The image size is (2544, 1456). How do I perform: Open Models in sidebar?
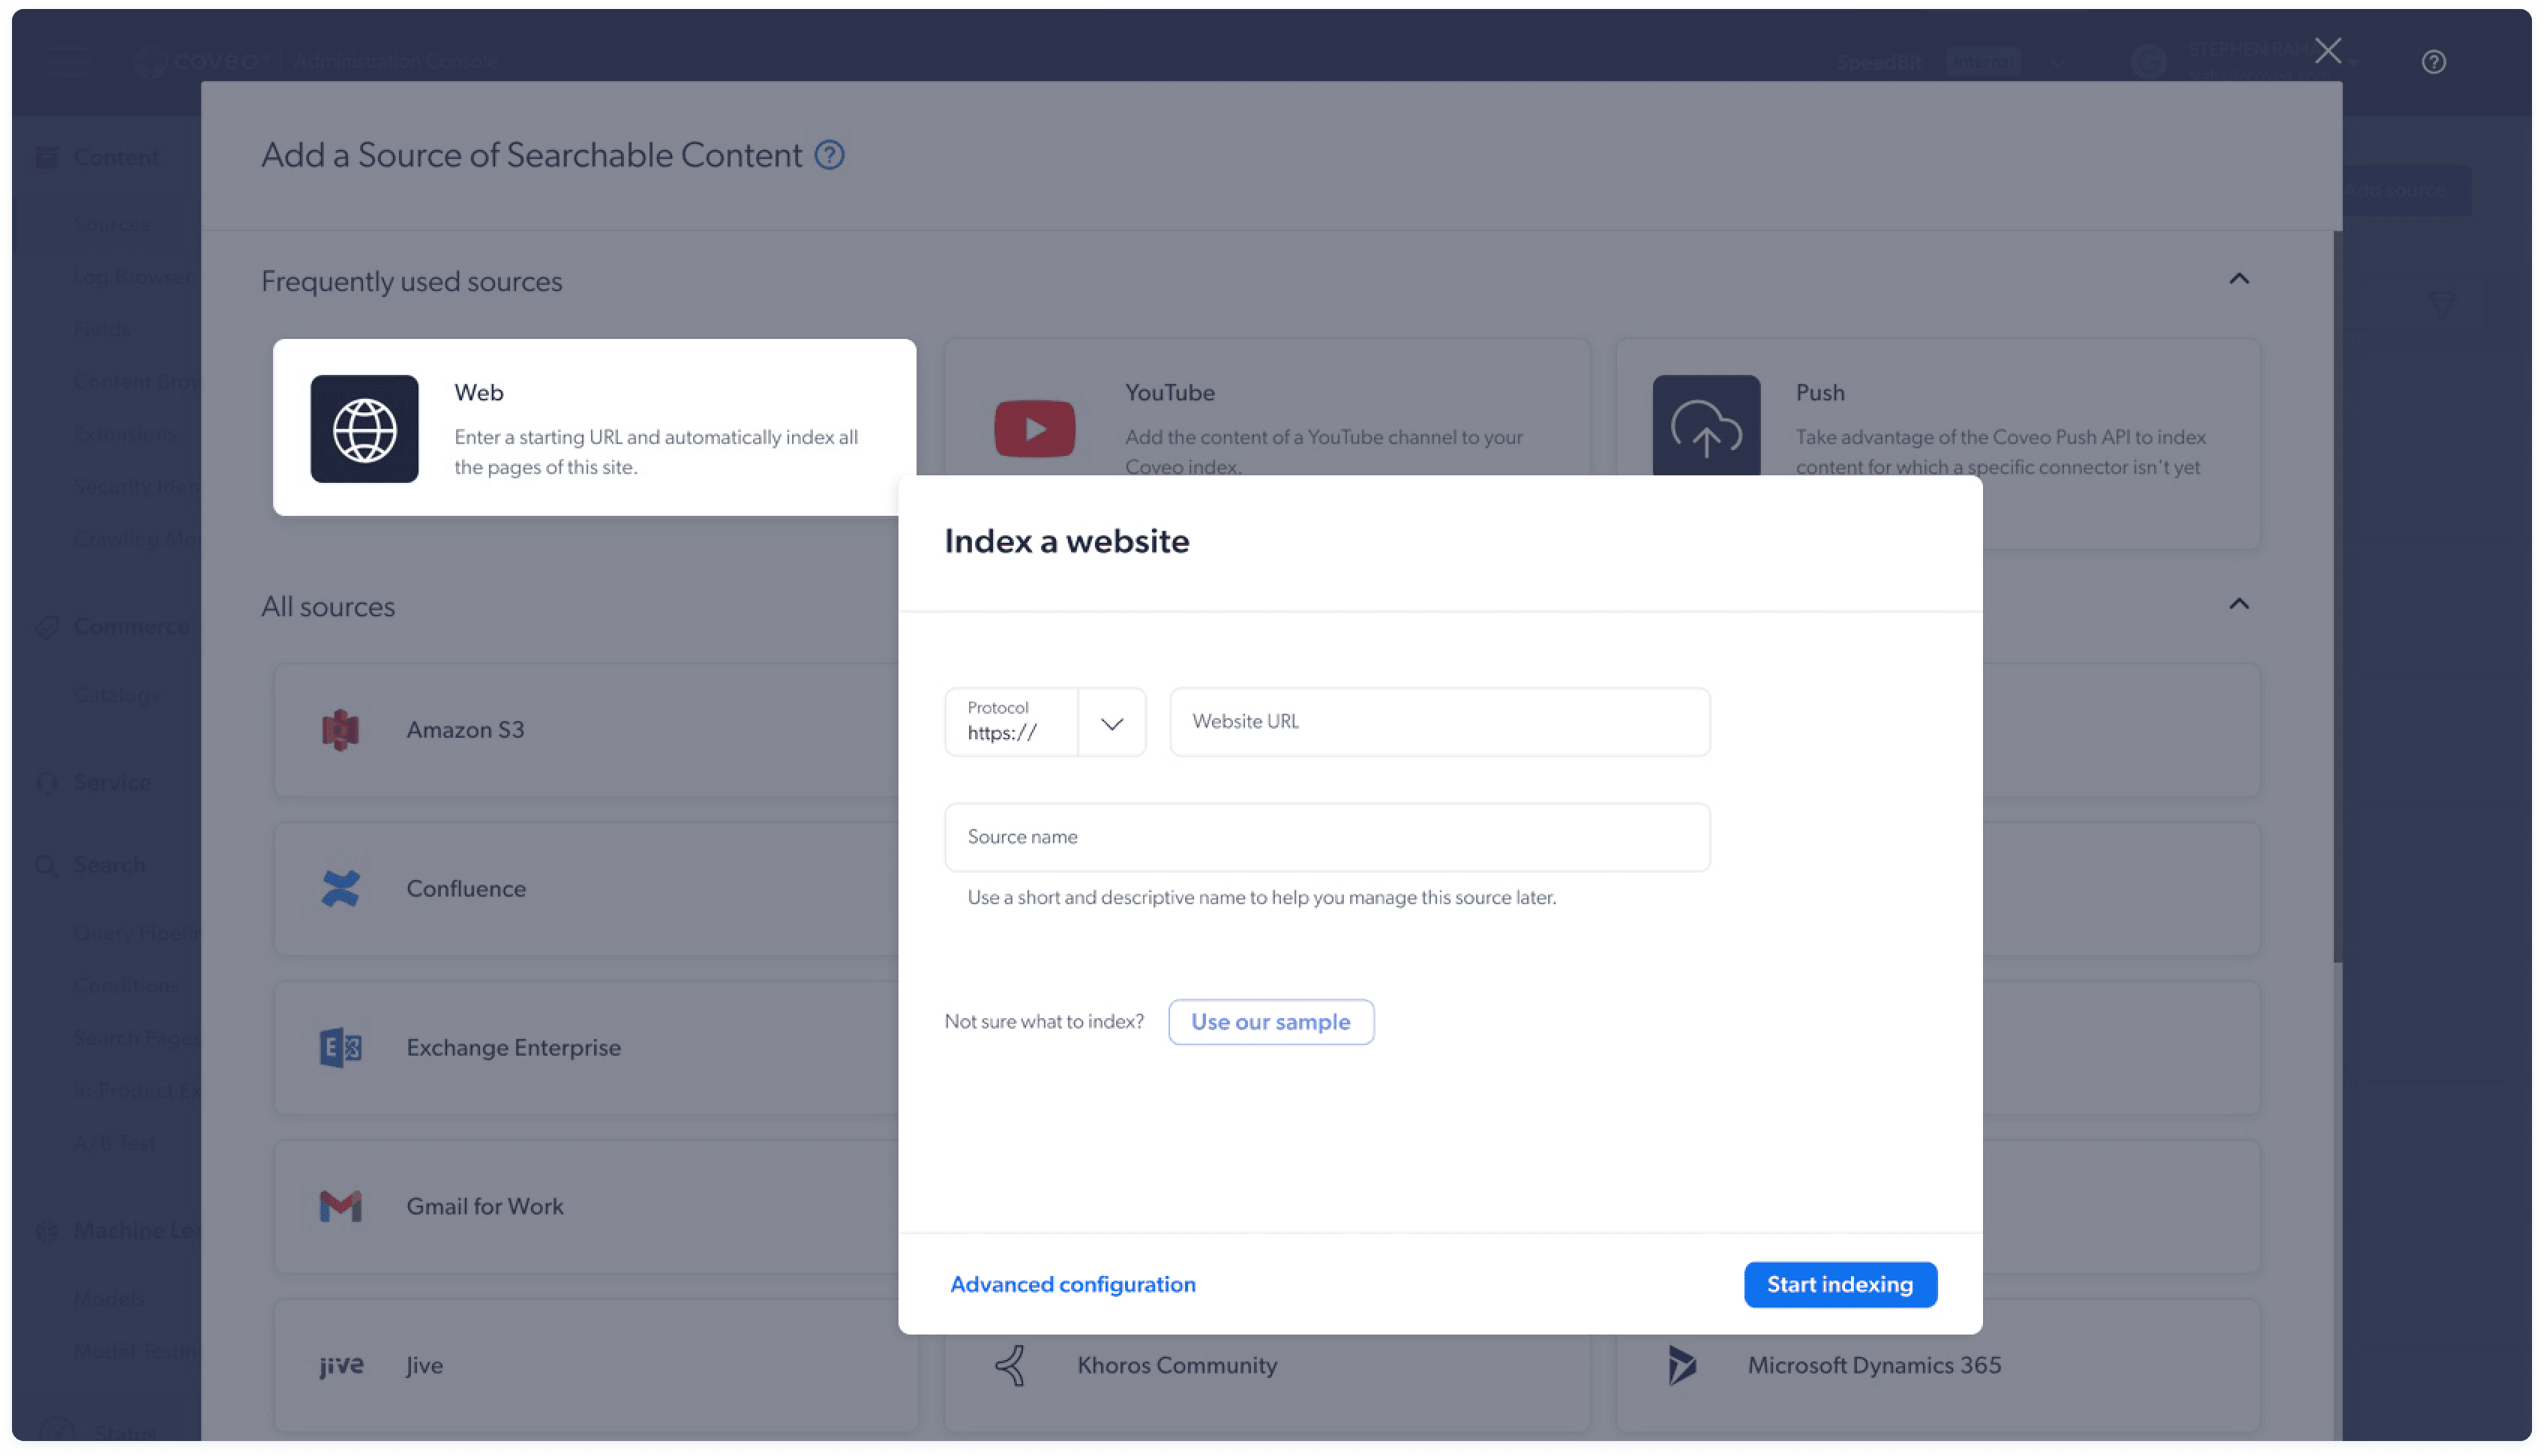point(110,1299)
